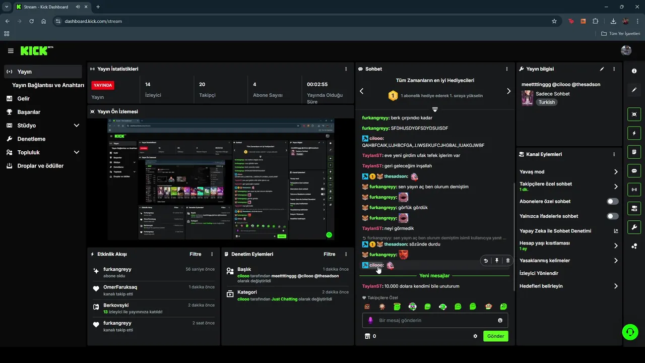Click İzleyici Yönlendir option

[539, 273]
